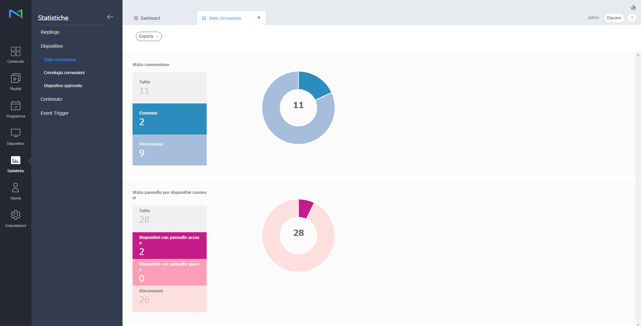641x326 pixels.
Task: Open the Dispositivo monitor icon
Action: click(x=15, y=133)
